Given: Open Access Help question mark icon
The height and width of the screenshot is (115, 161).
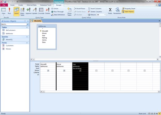Looking at the screenshot, I should click(x=159, y=5).
